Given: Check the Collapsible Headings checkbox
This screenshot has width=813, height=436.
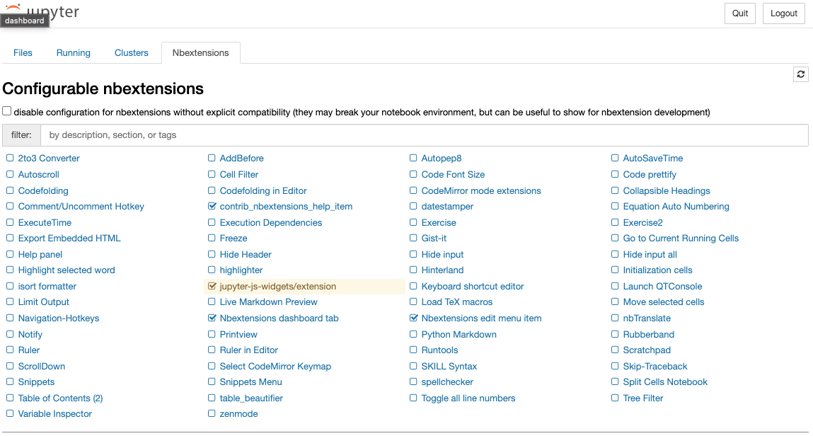Looking at the screenshot, I should point(615,191).
